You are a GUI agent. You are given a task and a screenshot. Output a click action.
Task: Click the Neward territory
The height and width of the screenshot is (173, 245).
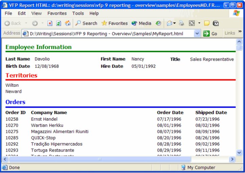[x=14, y=91]
